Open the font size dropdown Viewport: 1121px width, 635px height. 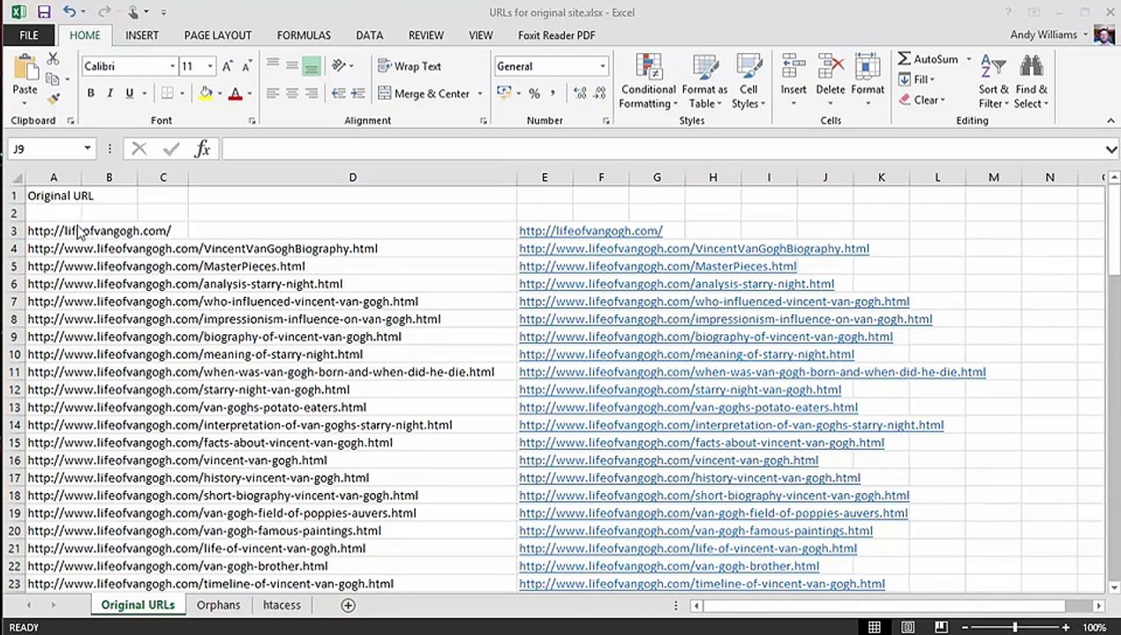[209, 66]
